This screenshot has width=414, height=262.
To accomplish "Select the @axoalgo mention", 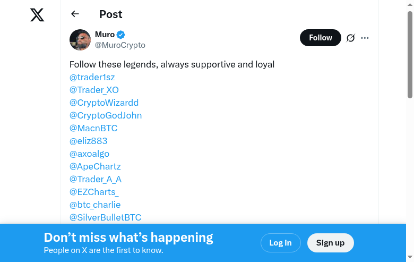I will tap(89, 154).
